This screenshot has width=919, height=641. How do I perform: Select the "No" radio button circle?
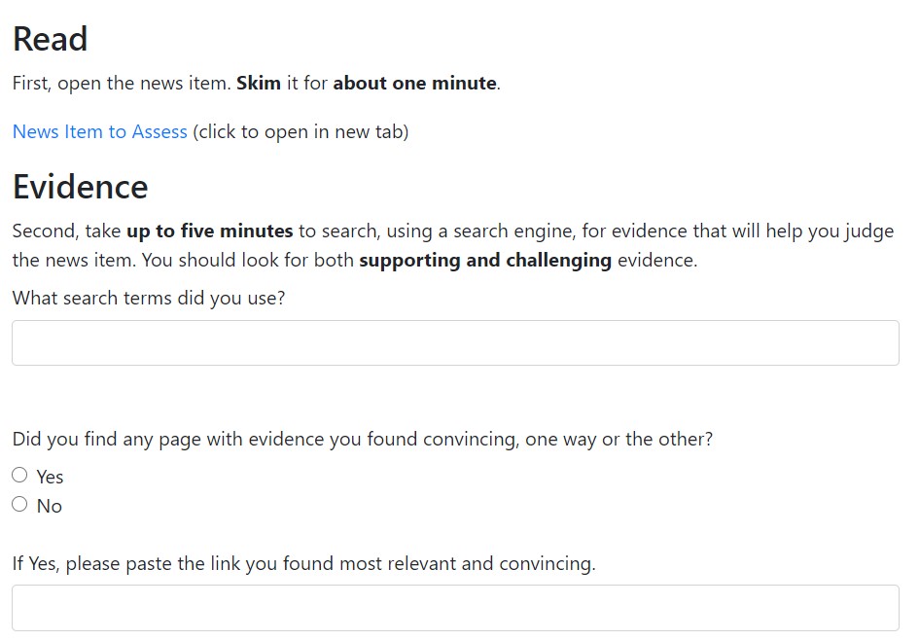coord(19,505)
